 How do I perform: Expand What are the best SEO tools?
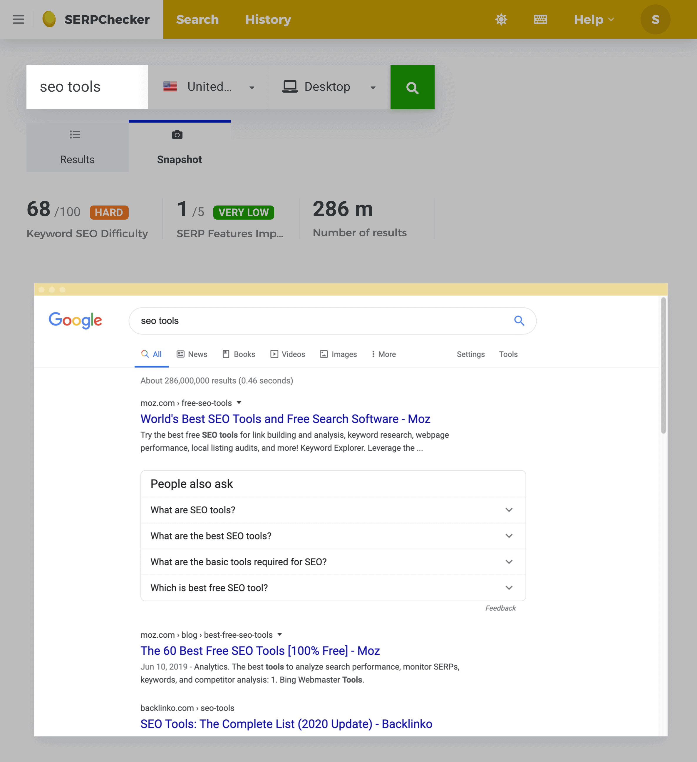click(x=333, y=536)
